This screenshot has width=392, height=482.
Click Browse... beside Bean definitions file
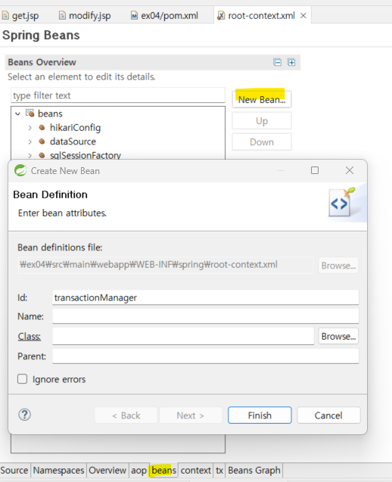coord(338,266)
